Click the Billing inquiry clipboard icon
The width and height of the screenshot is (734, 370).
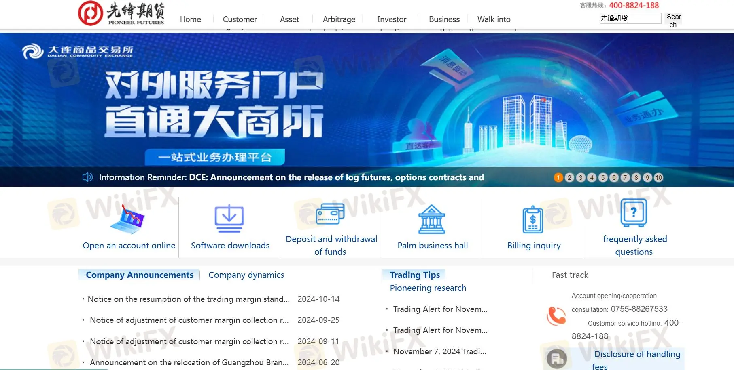532,220
